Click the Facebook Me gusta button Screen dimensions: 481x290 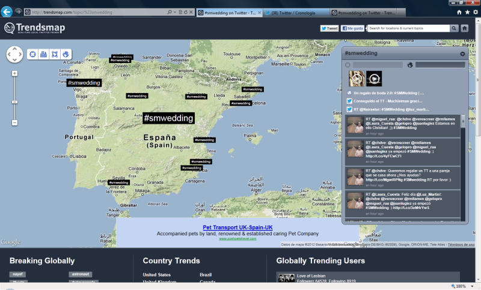pos(352,28)
